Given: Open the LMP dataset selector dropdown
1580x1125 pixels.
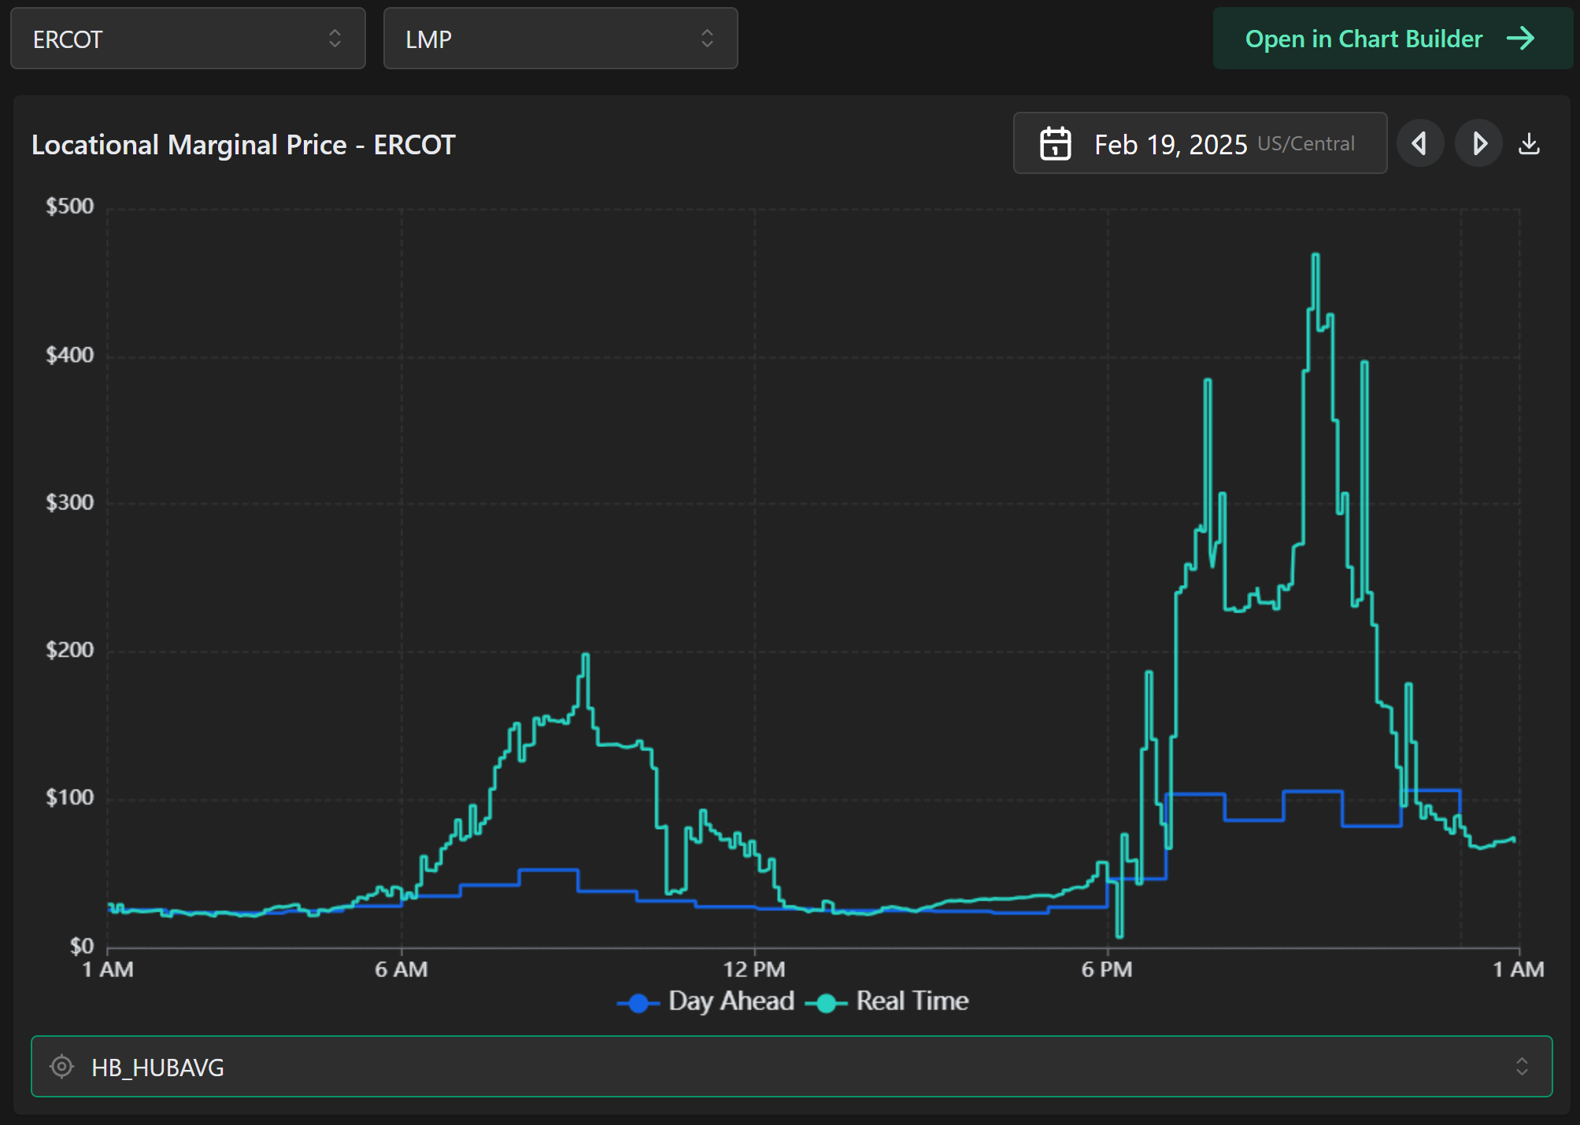Looking at the screenshot, I should 560,39.
